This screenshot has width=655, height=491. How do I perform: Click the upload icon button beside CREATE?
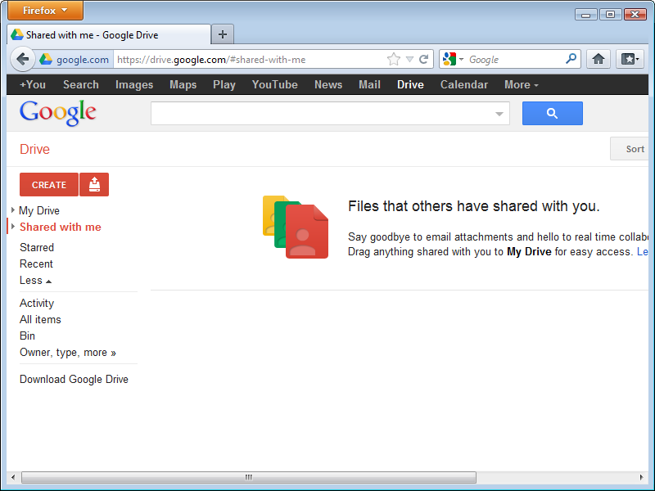[94, 185]
